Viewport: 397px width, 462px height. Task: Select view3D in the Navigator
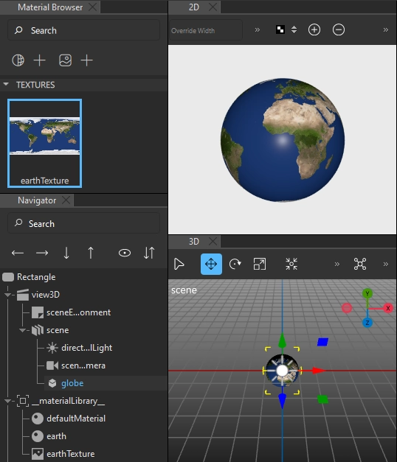[46, 295]
